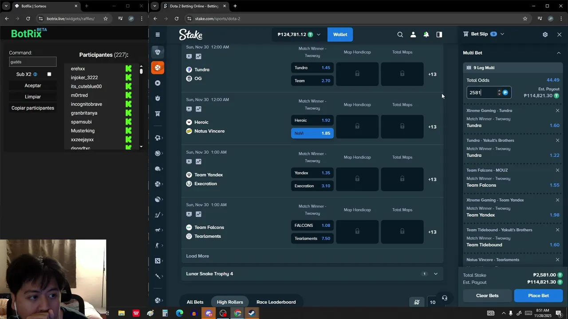Switch to the All Bets tab

pos(195,302)
